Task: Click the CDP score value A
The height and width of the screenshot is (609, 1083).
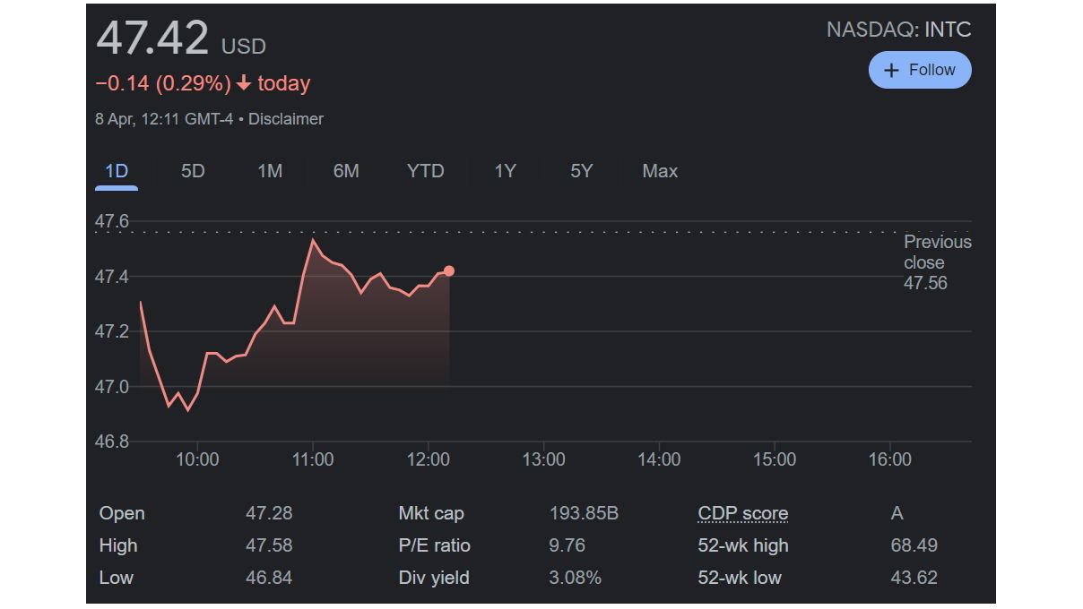Action: coord(897,513)
